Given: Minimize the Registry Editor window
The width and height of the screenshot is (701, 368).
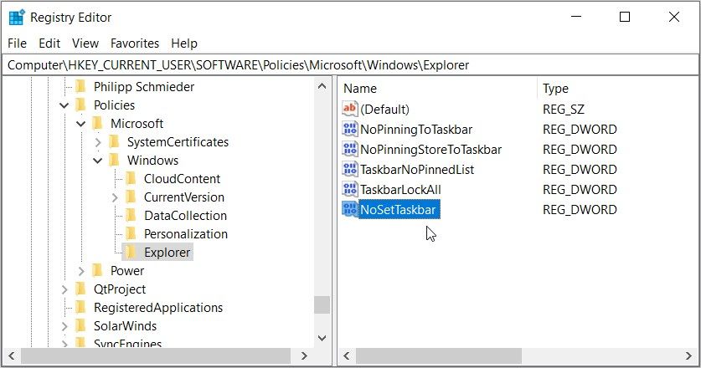Looking at the screenshot, I should pos(576,17).
